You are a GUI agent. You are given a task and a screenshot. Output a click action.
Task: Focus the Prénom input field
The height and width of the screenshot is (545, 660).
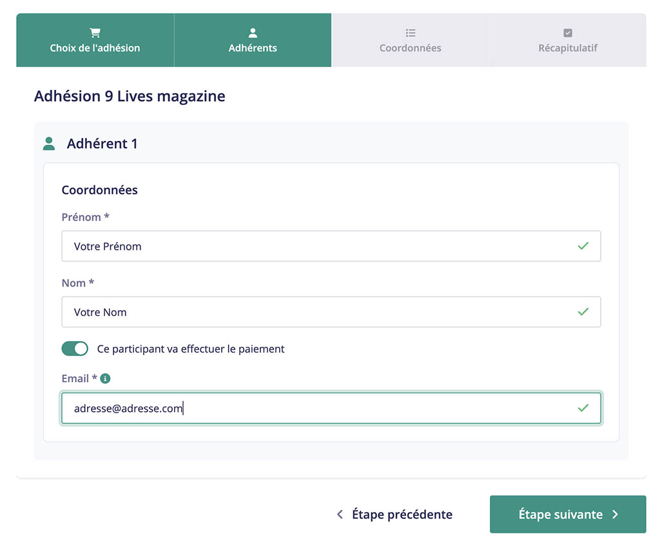(331, 246)
